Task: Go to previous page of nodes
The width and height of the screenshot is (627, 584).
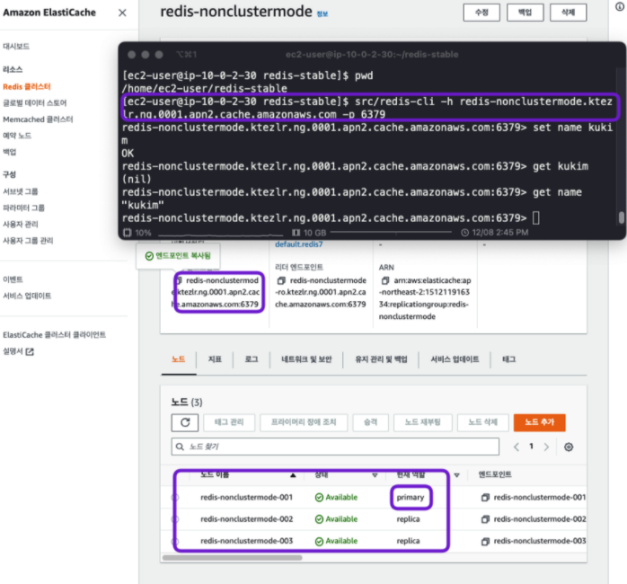Action: click(x=517, y=447)
